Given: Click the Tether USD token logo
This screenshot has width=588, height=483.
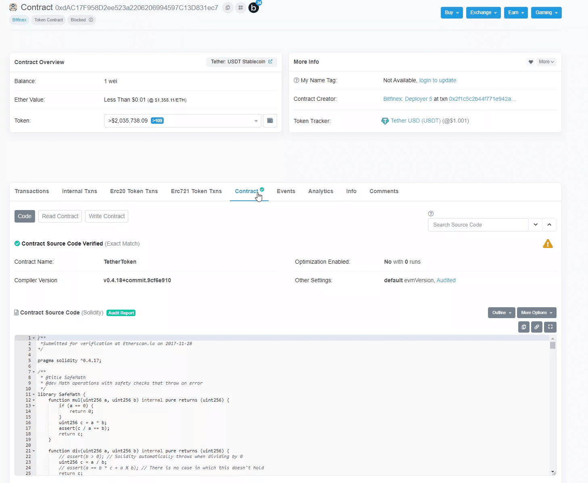Looking at the screenshot, I should coord(385,121).
